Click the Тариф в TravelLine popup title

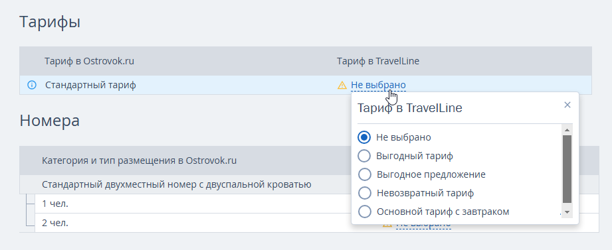click(x=410, y=108)
